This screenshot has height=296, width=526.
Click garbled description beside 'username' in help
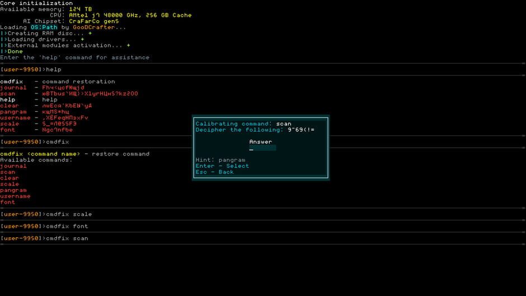(65, 118)
